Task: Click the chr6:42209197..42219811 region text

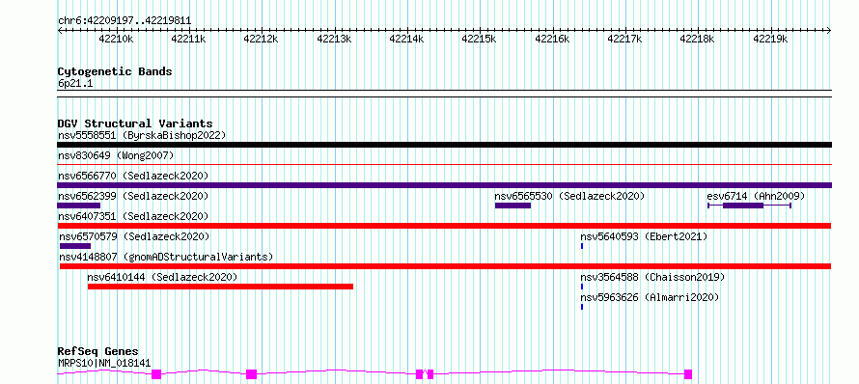Action: pyautogui.click(x=125, y=20)
